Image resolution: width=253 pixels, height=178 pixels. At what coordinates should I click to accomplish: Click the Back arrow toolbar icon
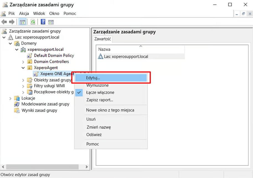click(x=4, y=22)
